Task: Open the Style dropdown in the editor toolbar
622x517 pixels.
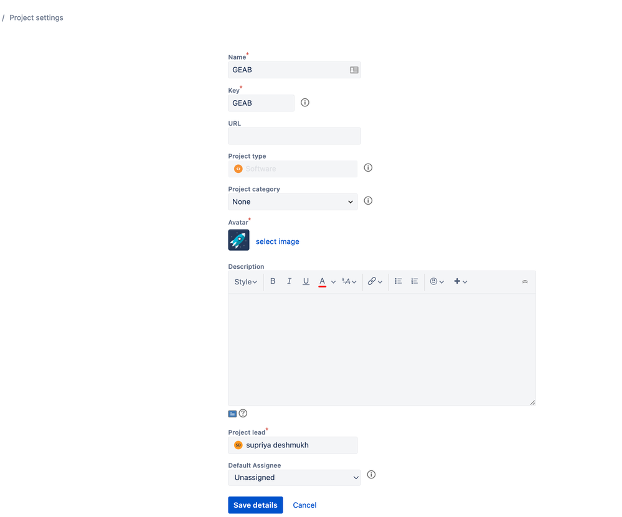Action: click(244, 281)
